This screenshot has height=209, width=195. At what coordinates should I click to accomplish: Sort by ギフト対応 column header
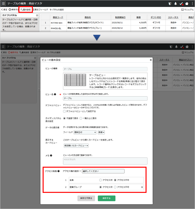[x=156, y=17]
